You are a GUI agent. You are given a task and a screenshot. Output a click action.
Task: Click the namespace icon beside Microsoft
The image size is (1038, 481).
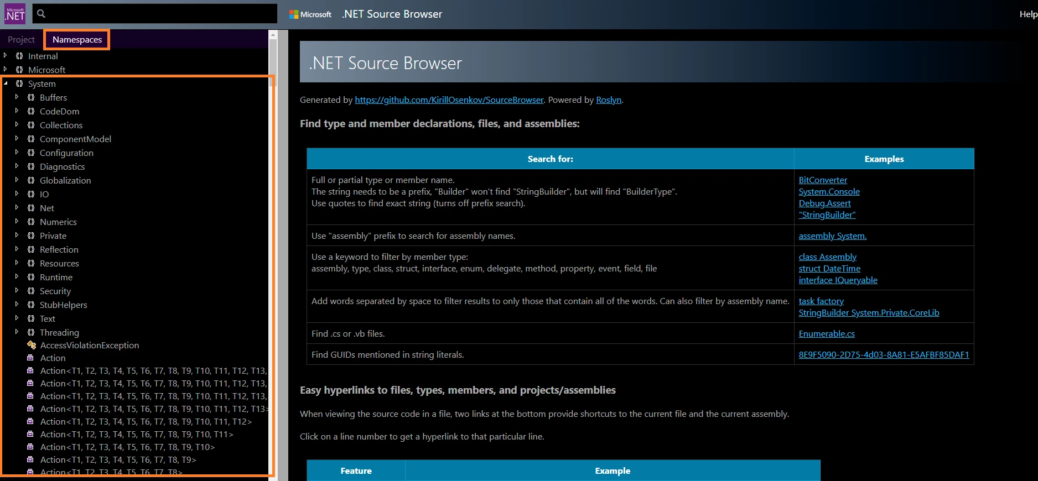[x=19, y=70]
